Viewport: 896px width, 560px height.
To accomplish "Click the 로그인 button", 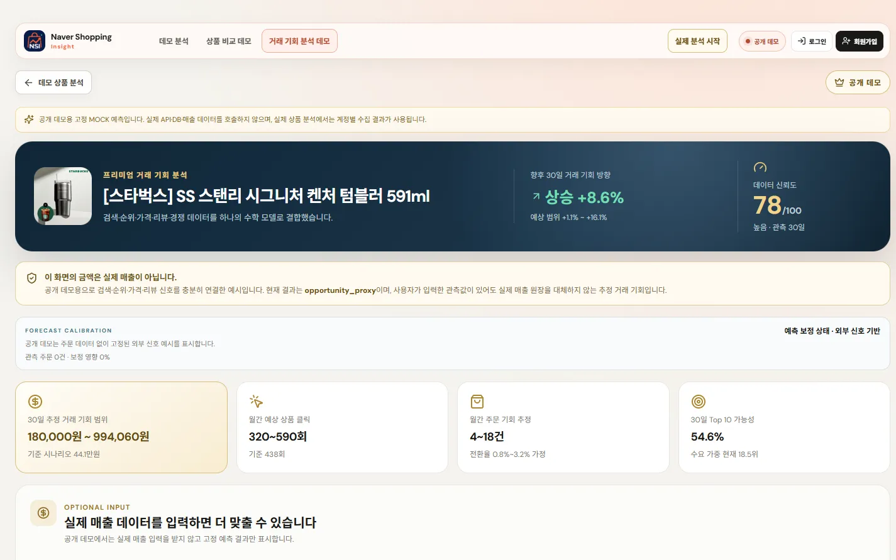I will click(812, 41).
